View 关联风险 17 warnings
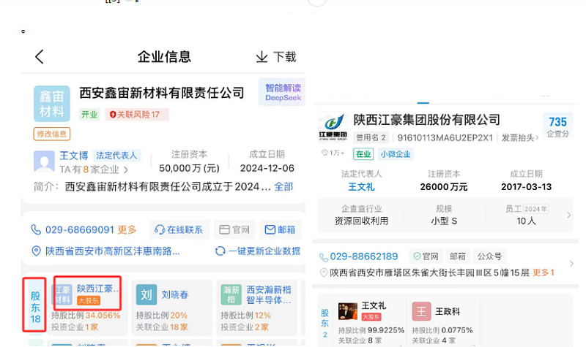This screenshot has width=586, height=347. (137, 115)
